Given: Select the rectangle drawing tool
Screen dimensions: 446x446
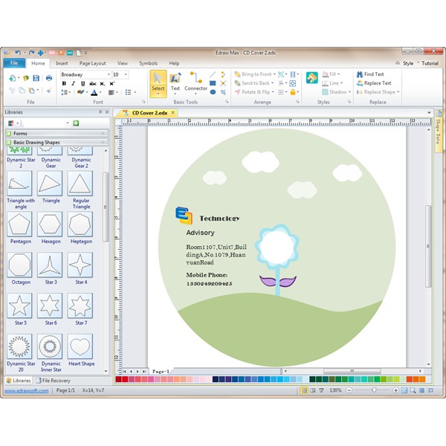Looking at the screenshot, I should click(213, 83).
